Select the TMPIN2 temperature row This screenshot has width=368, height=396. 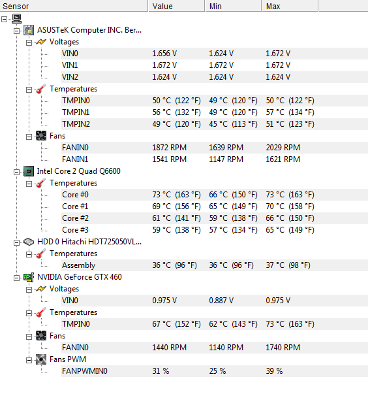pyautogui.click(x=214, y=124)
